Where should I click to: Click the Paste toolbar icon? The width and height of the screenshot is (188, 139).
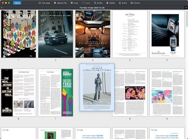coord(83,3)
